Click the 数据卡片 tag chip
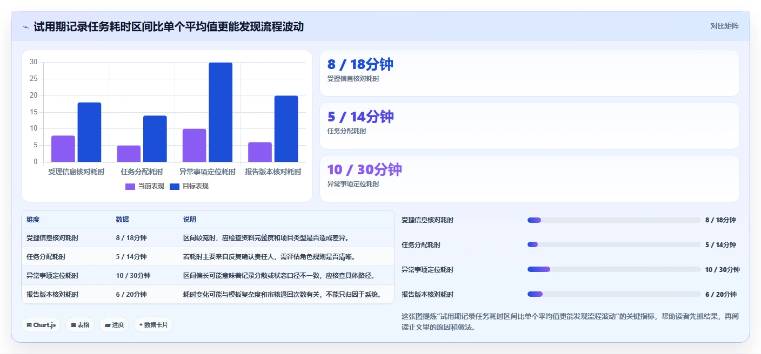The height and width of the screenshot is (354, 761). tap(153, 325)
